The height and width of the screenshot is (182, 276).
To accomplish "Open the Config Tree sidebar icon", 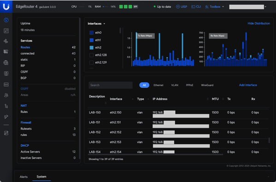I will coord(6,106).
